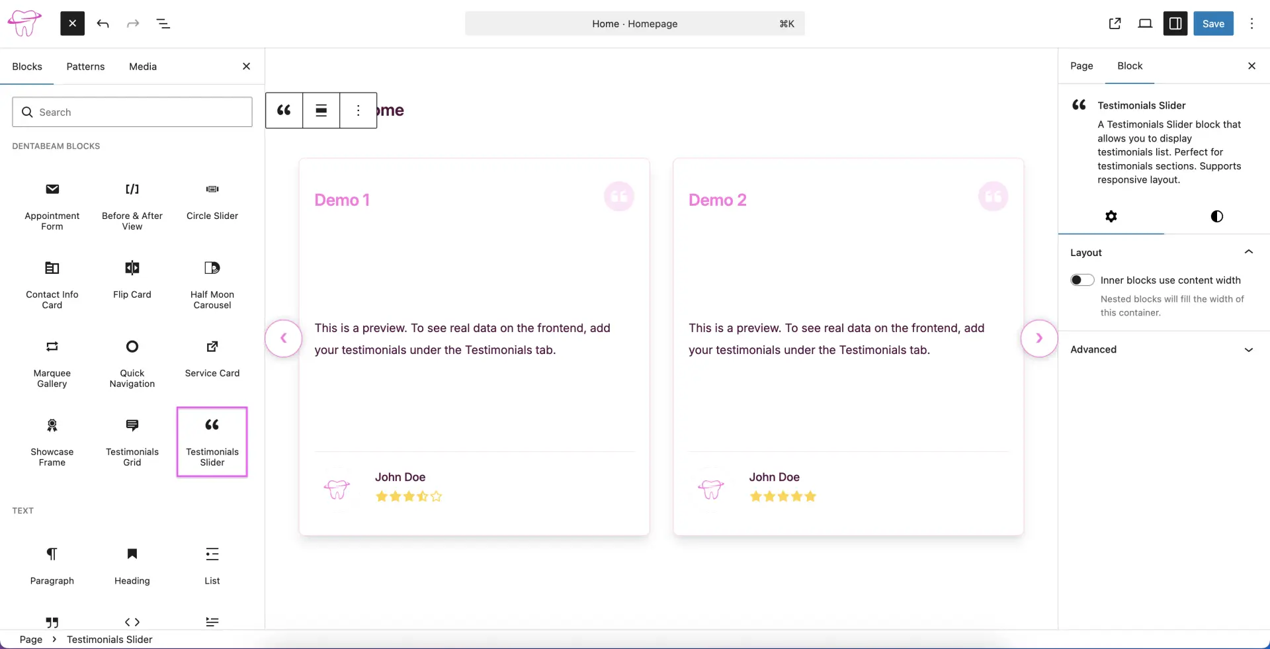
Task: Insert the List block
Action: pyautogui.click(x=212, y=566)
